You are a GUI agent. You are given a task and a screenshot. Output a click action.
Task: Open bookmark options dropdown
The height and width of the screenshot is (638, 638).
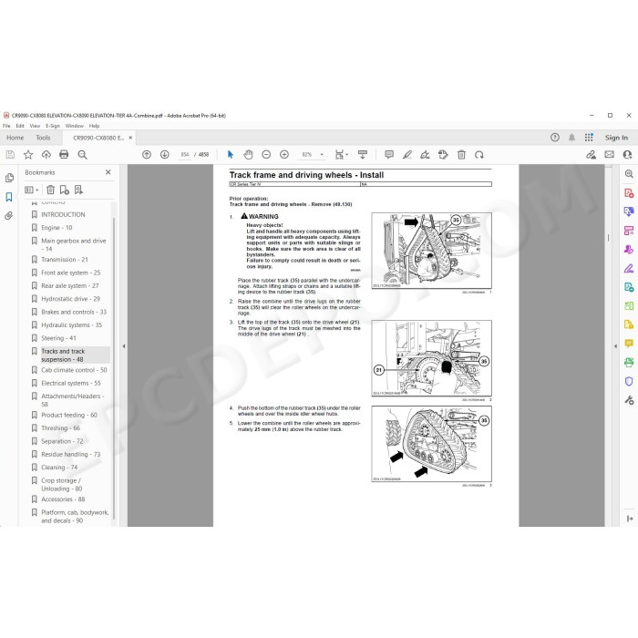coord(31,190)
